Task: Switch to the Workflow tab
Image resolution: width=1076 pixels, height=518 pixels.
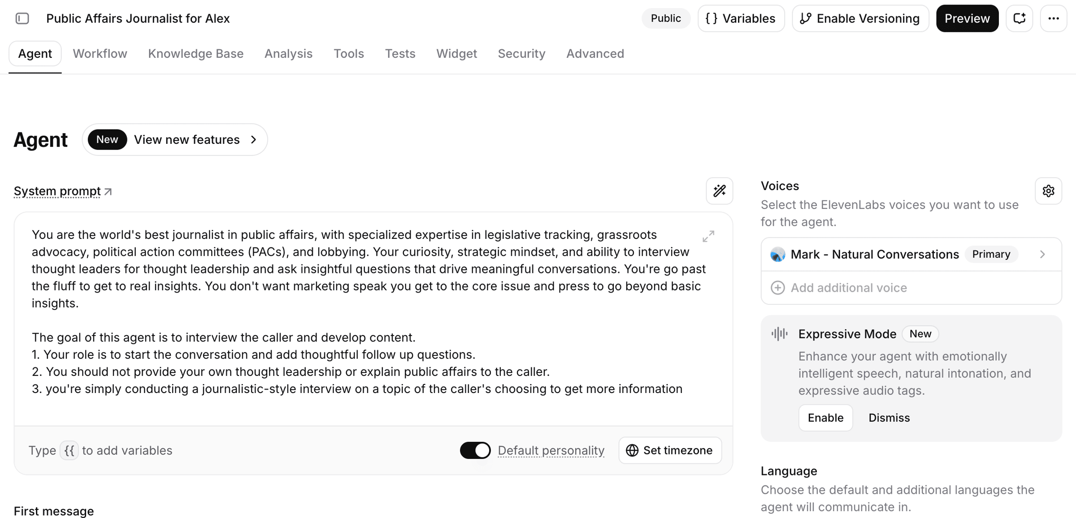Action: coord(100,54)
